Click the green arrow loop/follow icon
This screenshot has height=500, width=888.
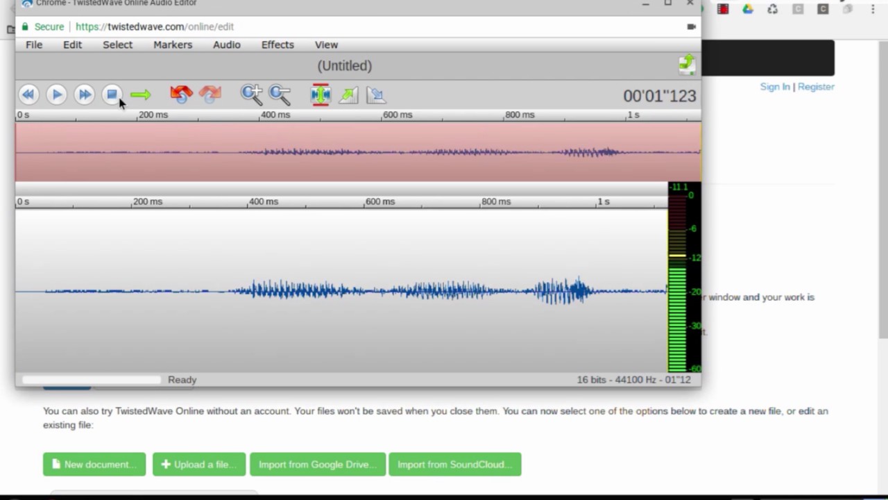[140, 94]
